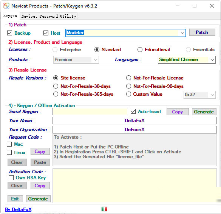Click the Activation Code text area
Viewport: 221px width, 214px height.
(x=134, y=186)
